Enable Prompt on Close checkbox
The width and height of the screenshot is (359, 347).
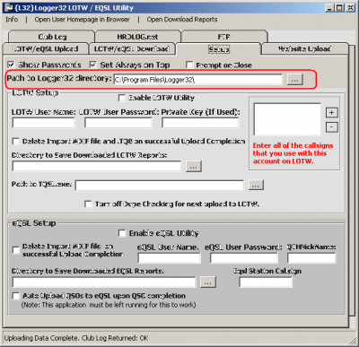tap(189, 65)
